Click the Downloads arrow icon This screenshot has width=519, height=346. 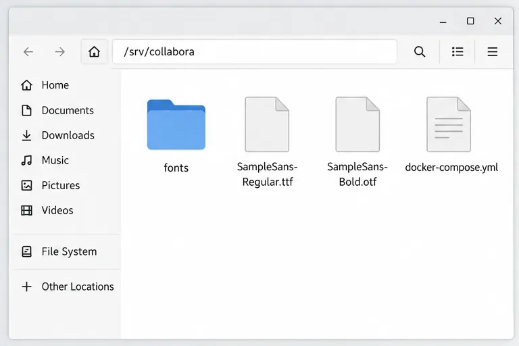(27, 135)
